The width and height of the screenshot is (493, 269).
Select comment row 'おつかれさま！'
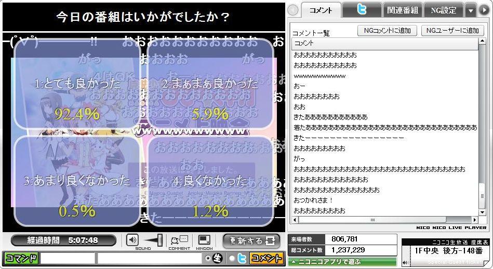pyautogui.click(x=385, y=200)
